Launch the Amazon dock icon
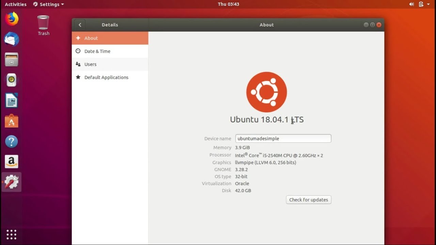436x245 pixels. tap(11, 162)
